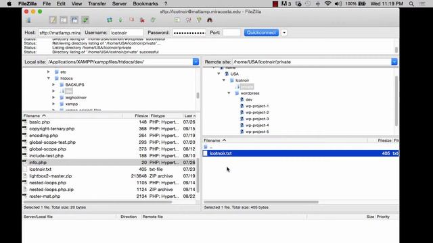Open the Server menu
Viewport: 433px width, 243px height.
(119, 3)
